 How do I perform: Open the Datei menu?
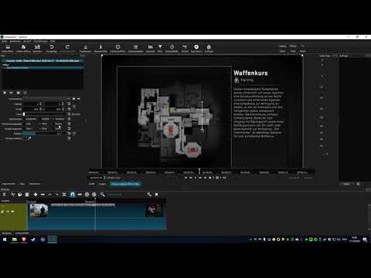click(5, 41)
